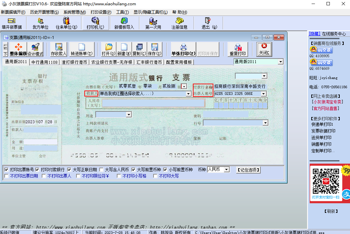Click the 【记住选项】 button
This screenshot has width=350, height=234.
tap(248, 170)
